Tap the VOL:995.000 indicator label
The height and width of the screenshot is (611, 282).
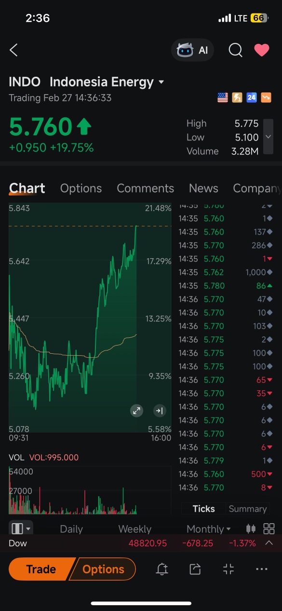point(54,458)
